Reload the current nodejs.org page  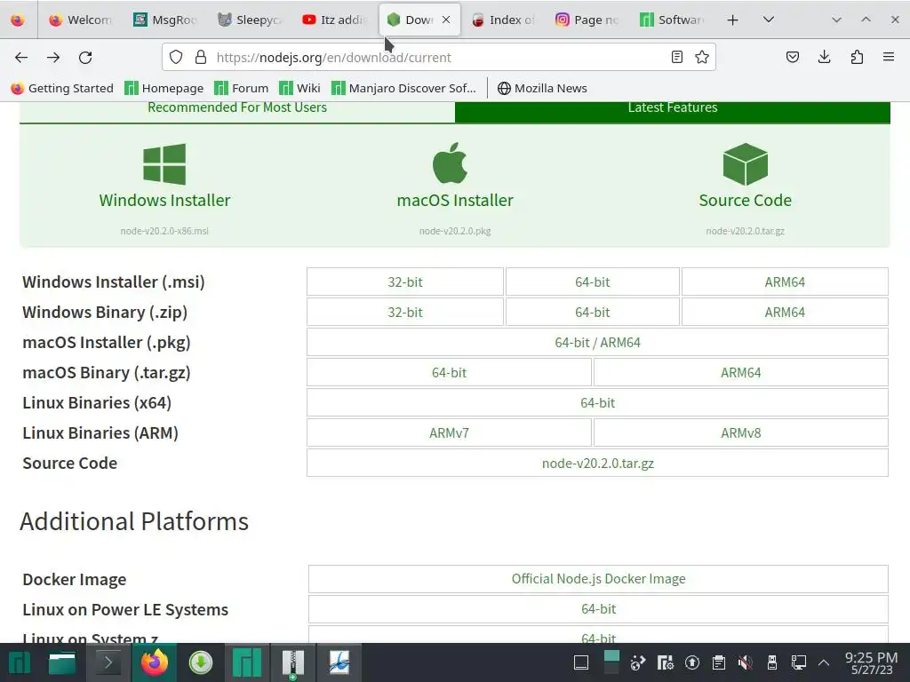[x=85, y=58]
